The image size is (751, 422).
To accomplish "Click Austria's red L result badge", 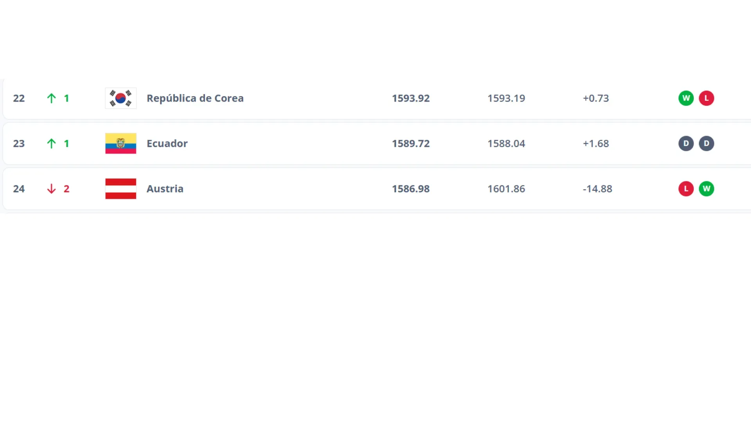I will pos(686,189).
